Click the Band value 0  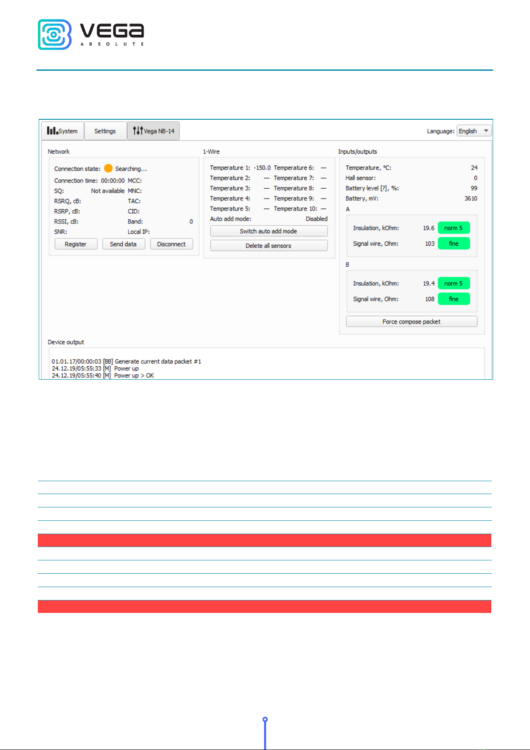(191, 222)
